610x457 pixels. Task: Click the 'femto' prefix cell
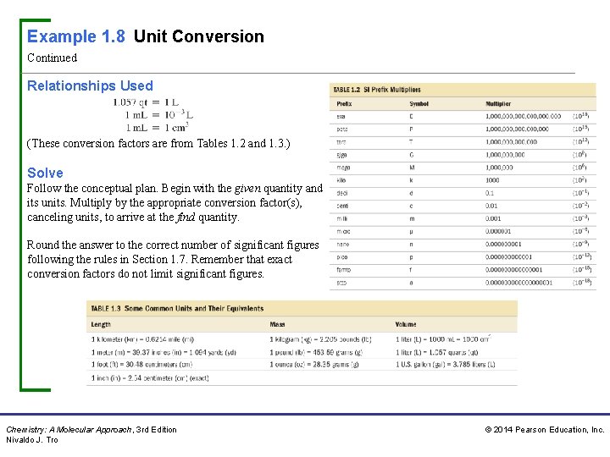pos(343,270)
